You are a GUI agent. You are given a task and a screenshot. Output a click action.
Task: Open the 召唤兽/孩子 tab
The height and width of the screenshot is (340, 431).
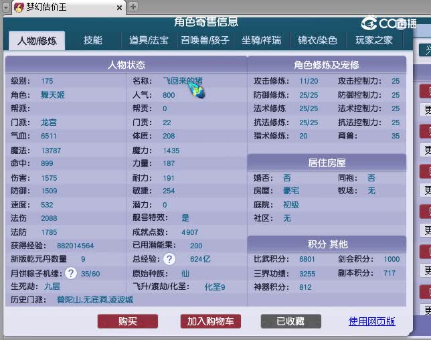(x=205, y=40)
